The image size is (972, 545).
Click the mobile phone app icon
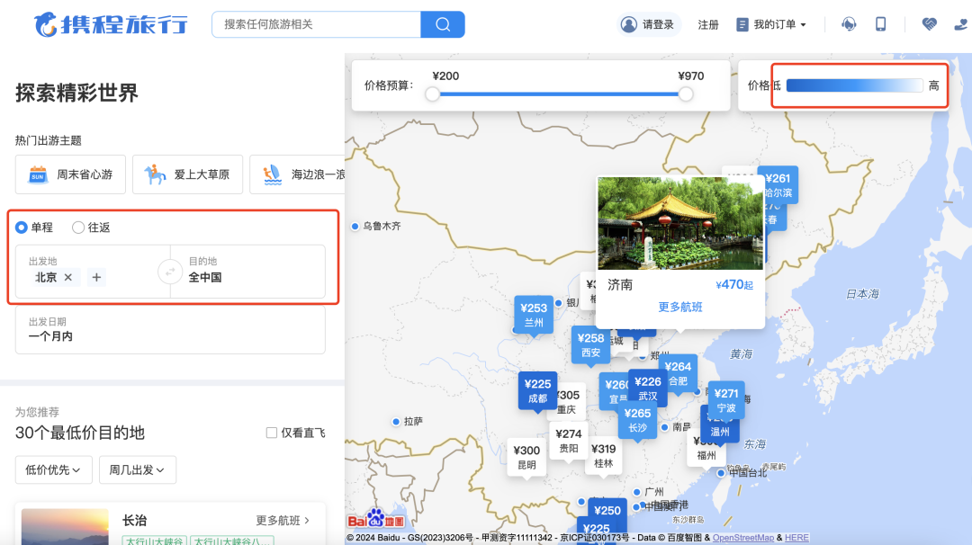click(881, 24)
